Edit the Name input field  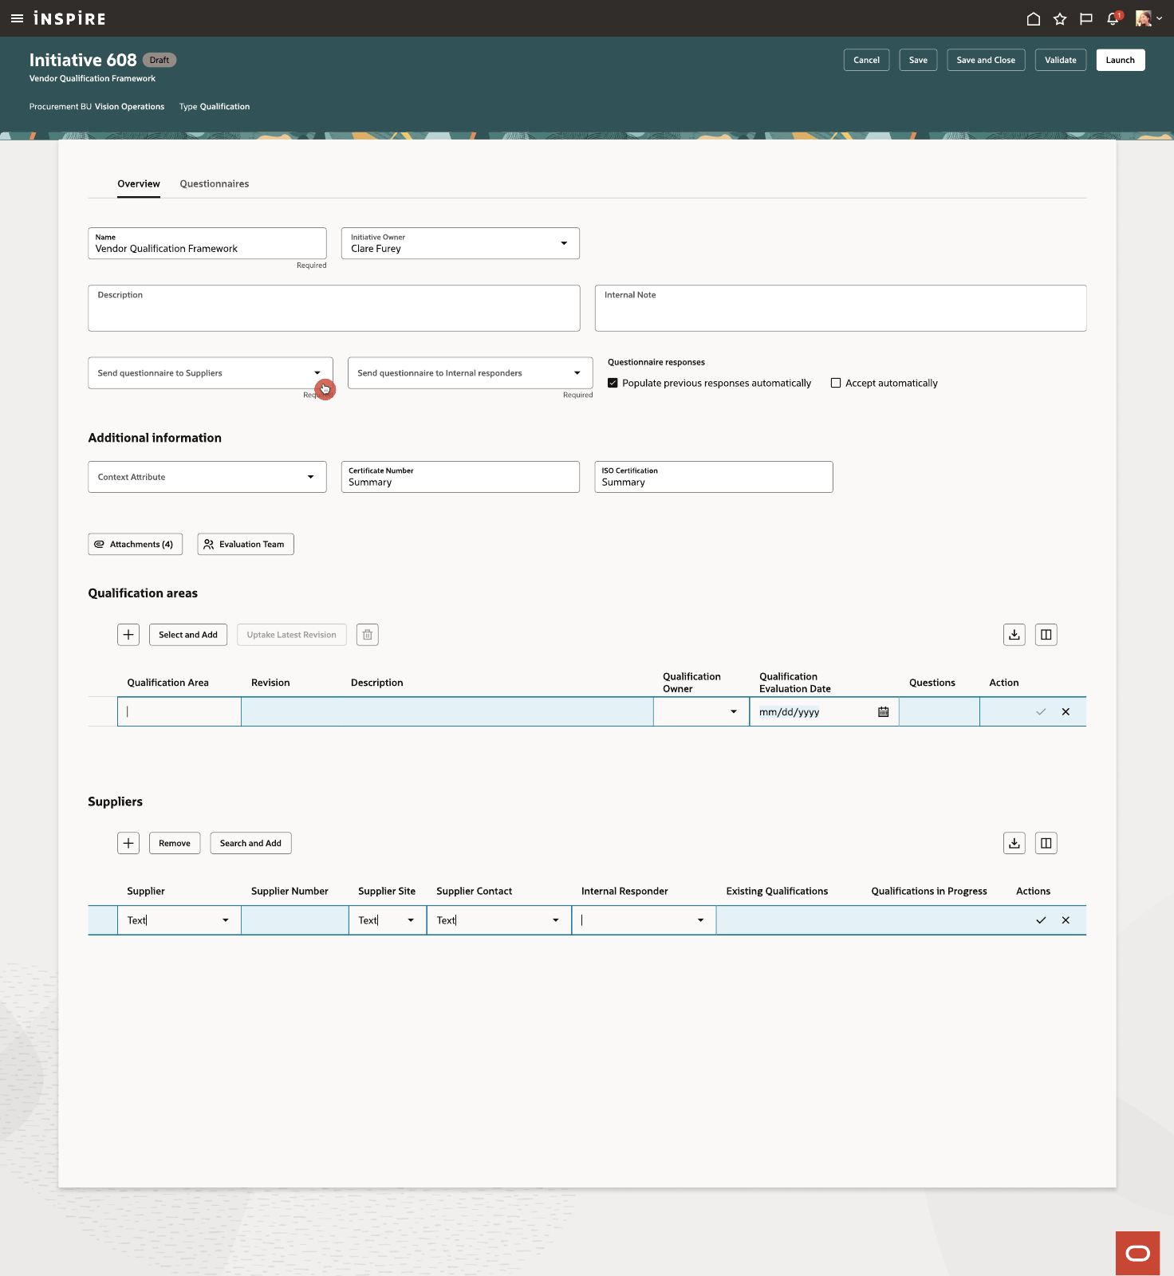point(207,243)
